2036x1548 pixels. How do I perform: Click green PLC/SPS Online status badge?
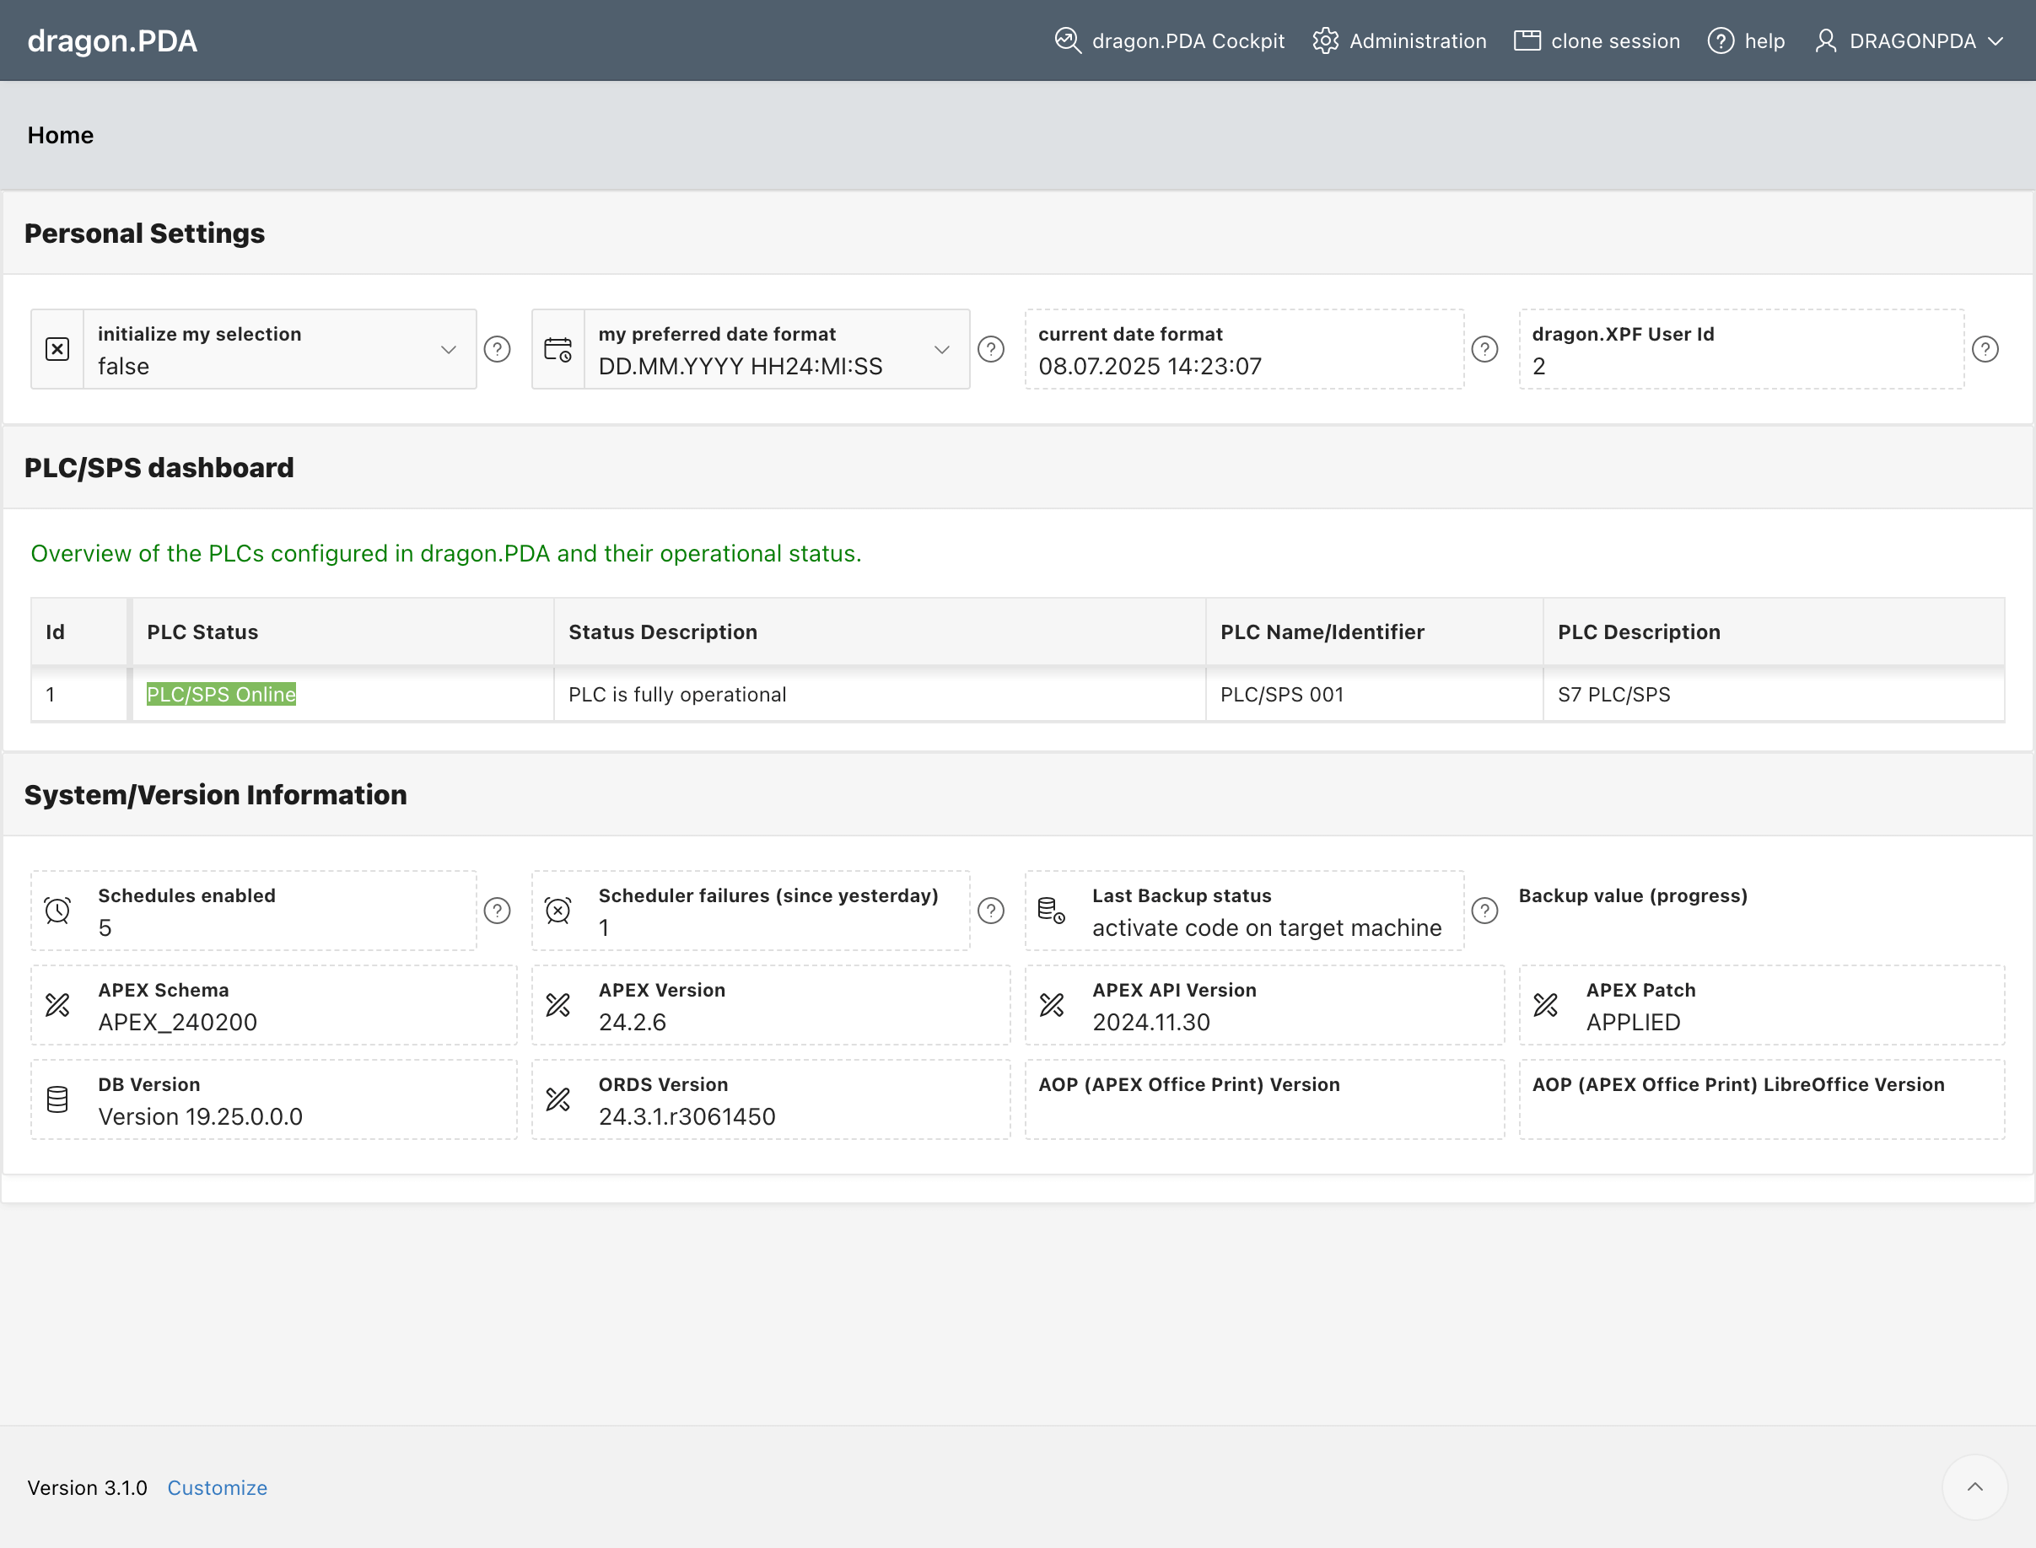point(221,694)
